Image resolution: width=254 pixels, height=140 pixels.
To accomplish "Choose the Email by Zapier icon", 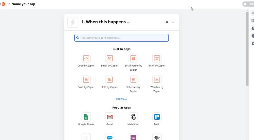I will [x=110, y=58].
